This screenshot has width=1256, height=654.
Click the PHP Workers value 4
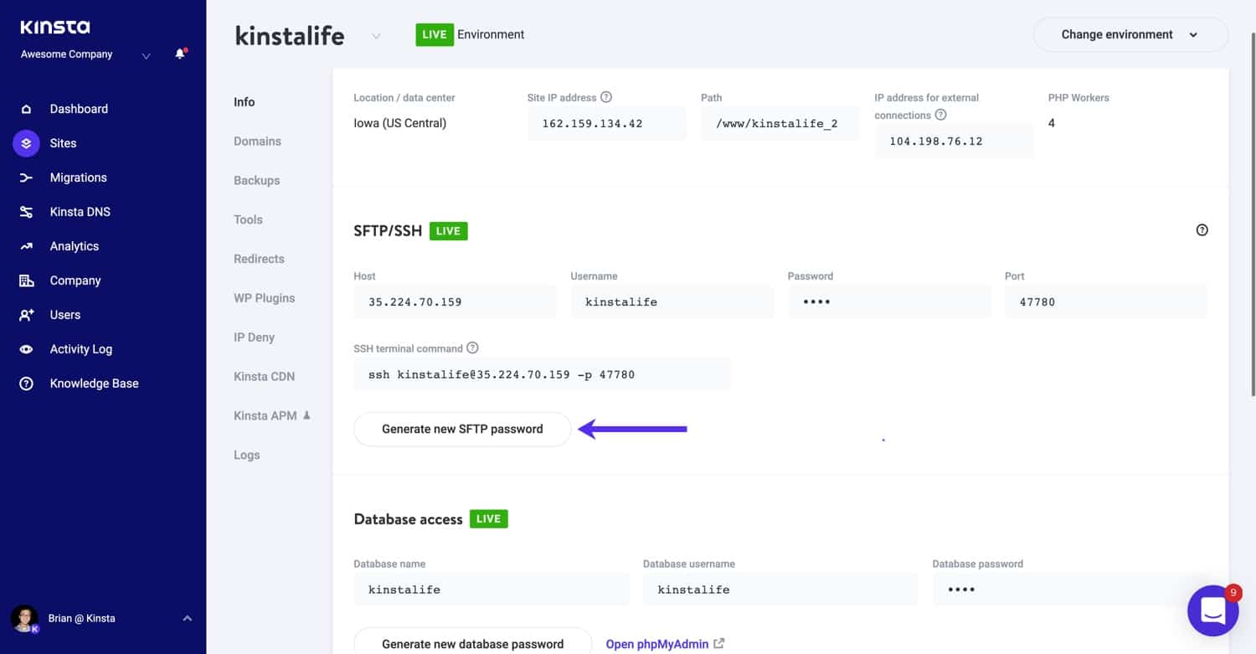1052,123
